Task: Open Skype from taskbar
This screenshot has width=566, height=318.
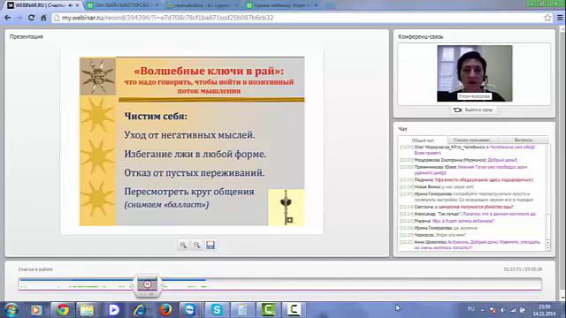Action: point(217,310)
